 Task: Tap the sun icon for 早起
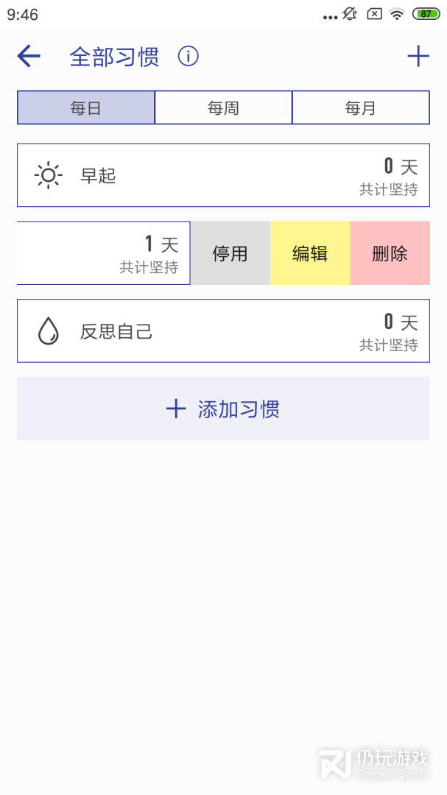point(49,175)
